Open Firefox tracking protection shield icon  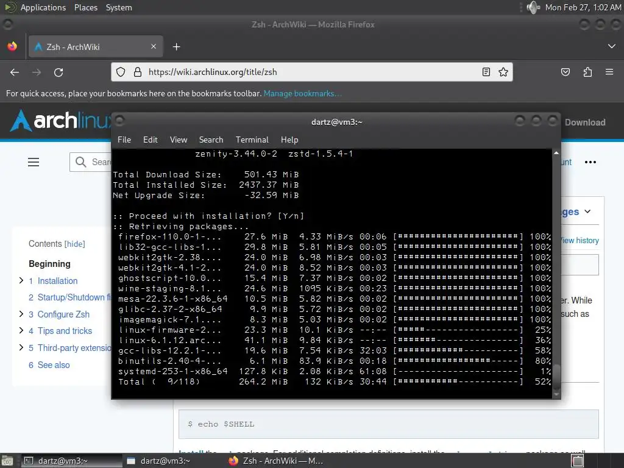121,72
